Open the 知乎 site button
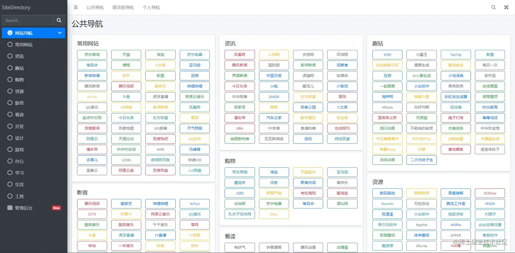Screen dimensions: 515x253 click(x=126, y=75)
